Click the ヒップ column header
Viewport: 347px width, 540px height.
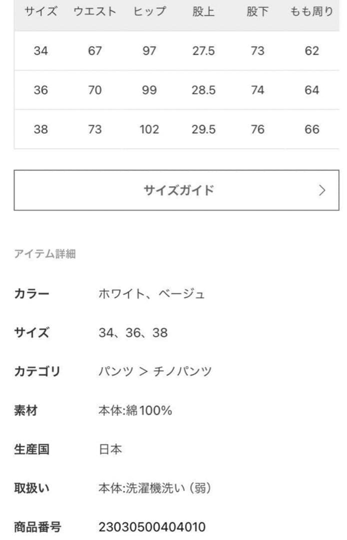[x=148, y=11]
